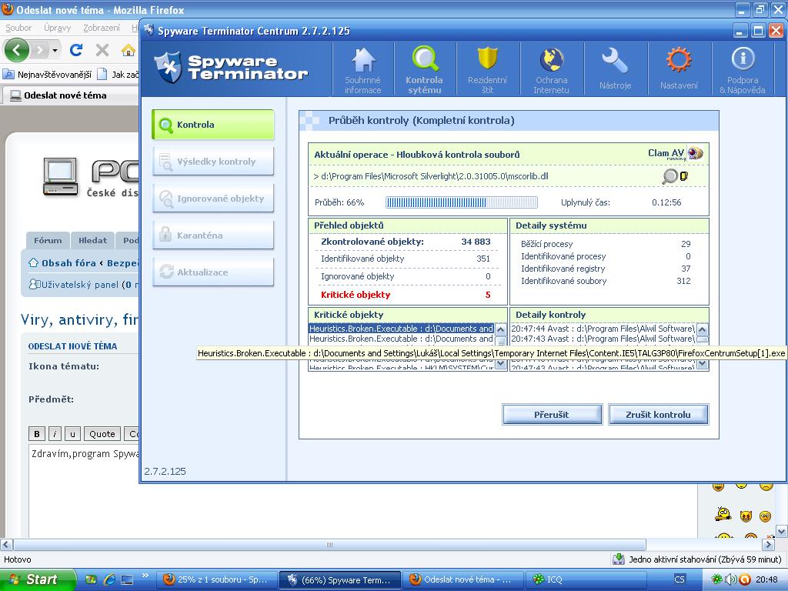
Task: Click scroll-down arrow beside the smiley panel
Action: tap(782, 531)
